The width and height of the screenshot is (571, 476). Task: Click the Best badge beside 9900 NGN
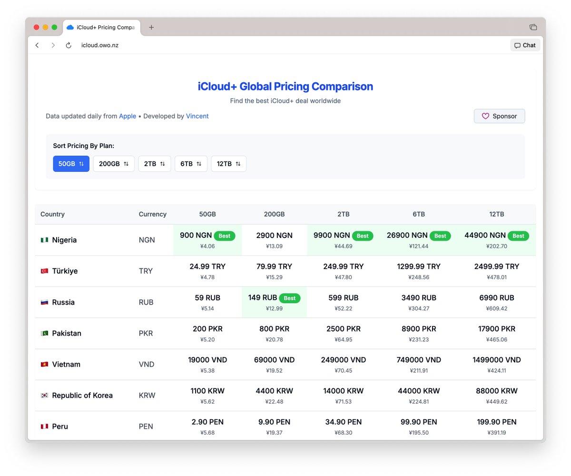363,236
